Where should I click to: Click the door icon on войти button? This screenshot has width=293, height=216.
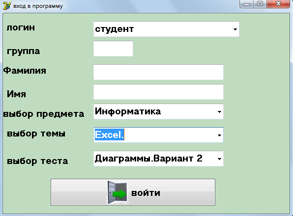(x=117, y=192)
